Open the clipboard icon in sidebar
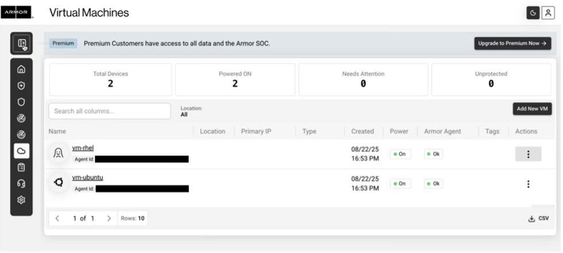 pyautogui.click(x=21, y=167)
